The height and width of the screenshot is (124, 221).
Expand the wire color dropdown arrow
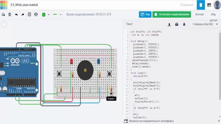pyautogui.click(x=48, y=14)
